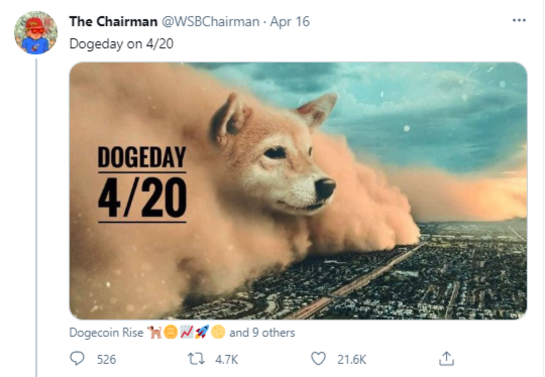
Task: Click the Dogecoin Rise tagged account
Action: [x=106, y=333]
